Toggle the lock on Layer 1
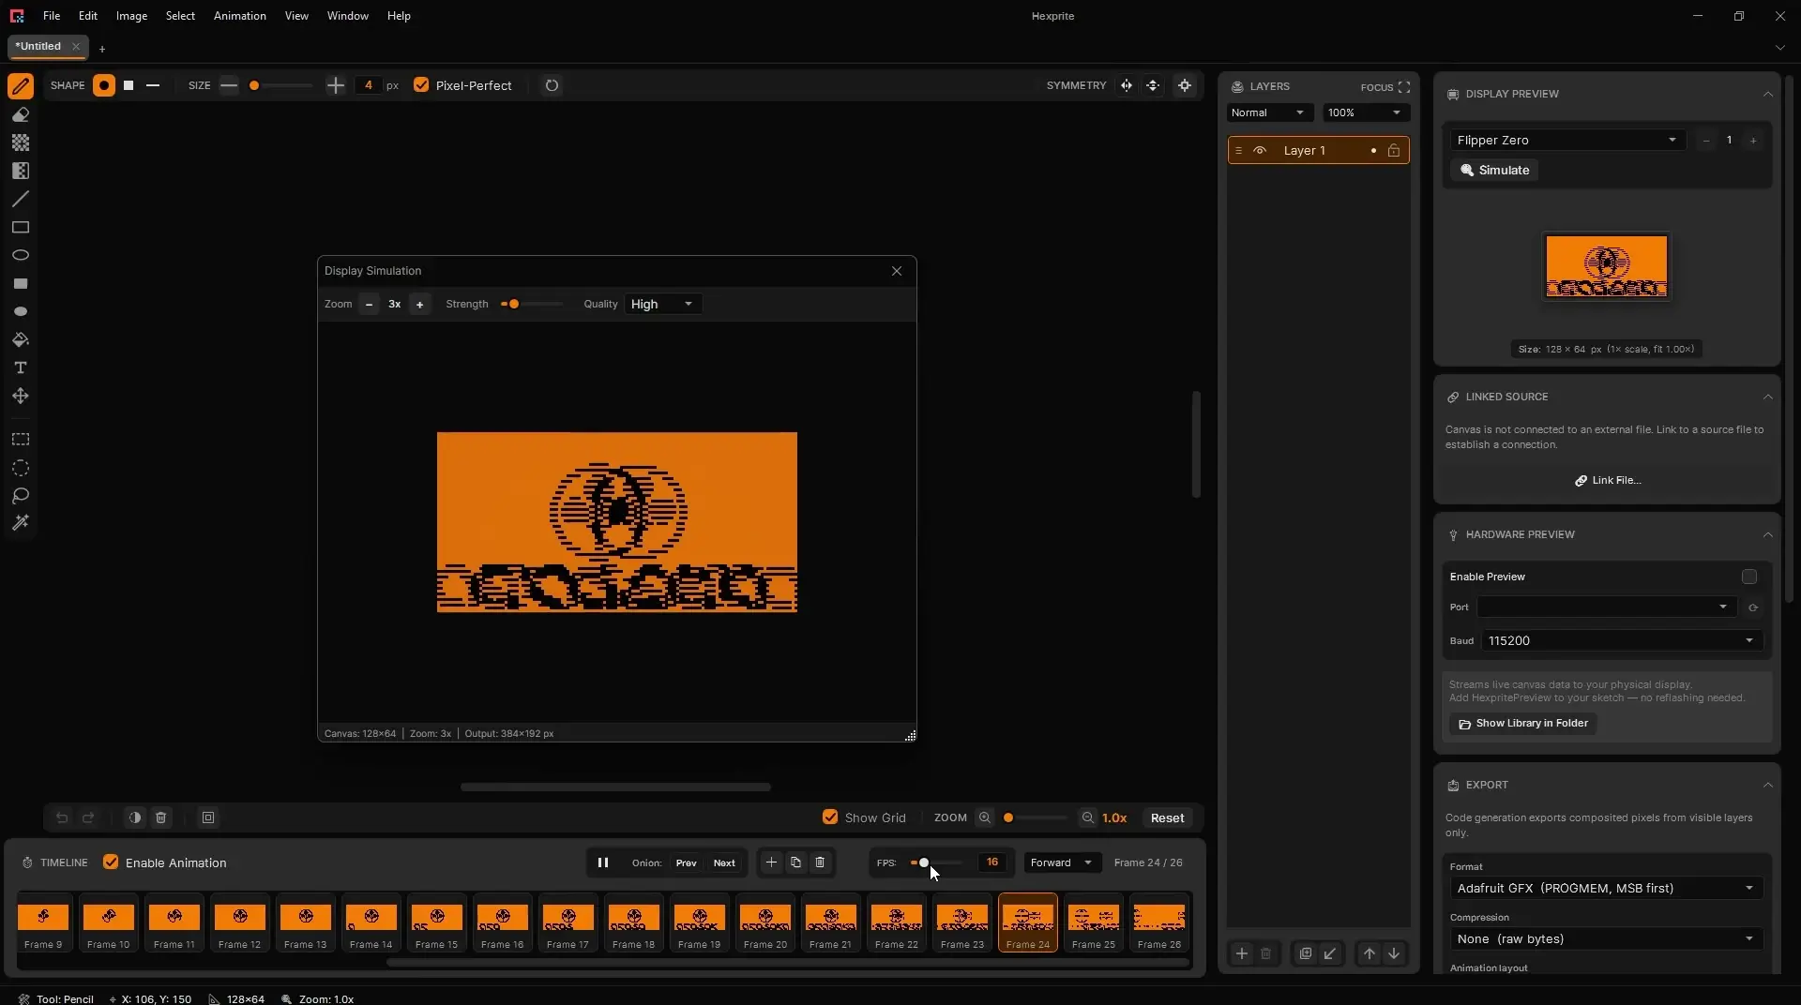Viewport: 1801px width, 1005px height. [1394, 151]
